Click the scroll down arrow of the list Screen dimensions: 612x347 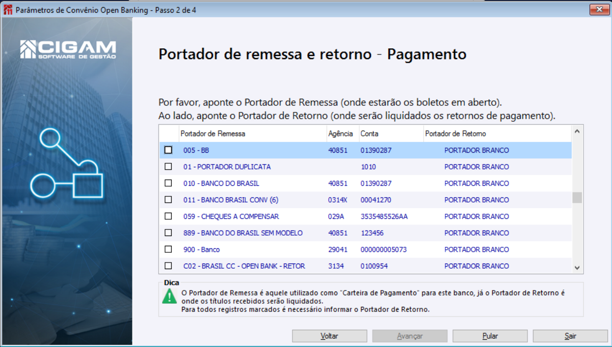click(x=577, y=268)
